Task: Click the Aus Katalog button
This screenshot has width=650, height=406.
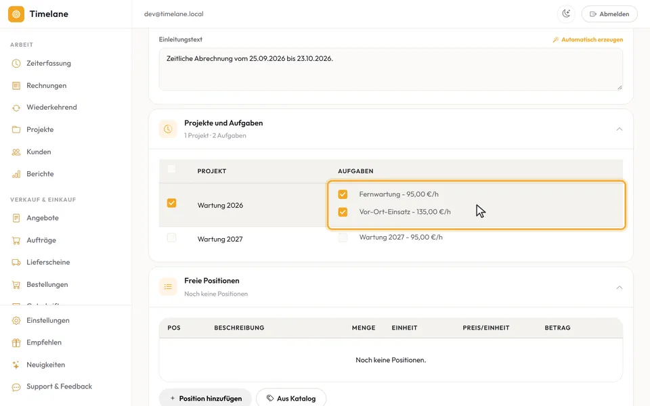Action: pos(291,399)
